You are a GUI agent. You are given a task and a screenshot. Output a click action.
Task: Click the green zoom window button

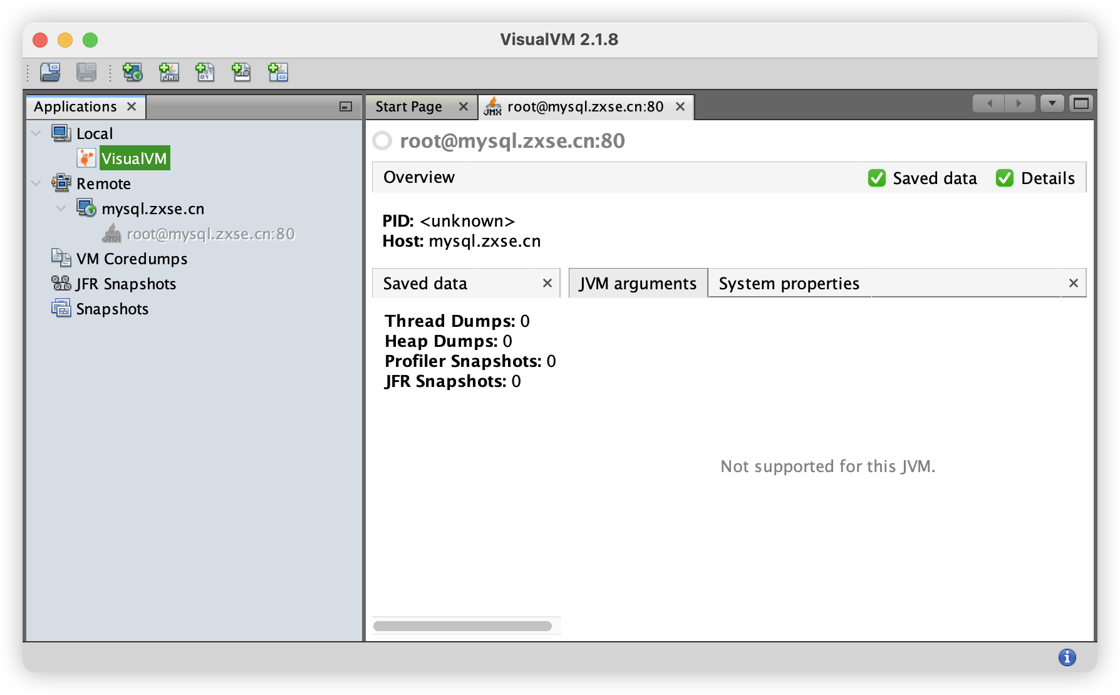(x=90, y=40)
